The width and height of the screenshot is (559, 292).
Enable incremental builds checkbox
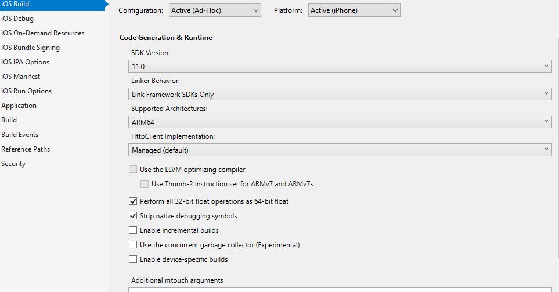click(133, 230)
